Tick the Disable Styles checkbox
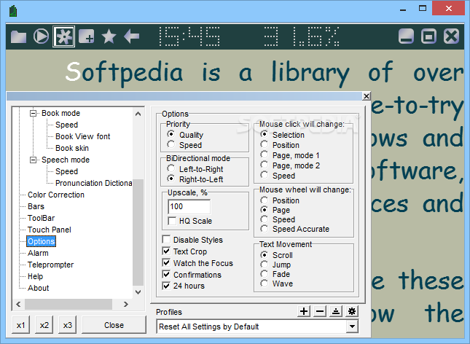Image resolution: width=470 pixels, height=344 pixels. coord(166,239)
